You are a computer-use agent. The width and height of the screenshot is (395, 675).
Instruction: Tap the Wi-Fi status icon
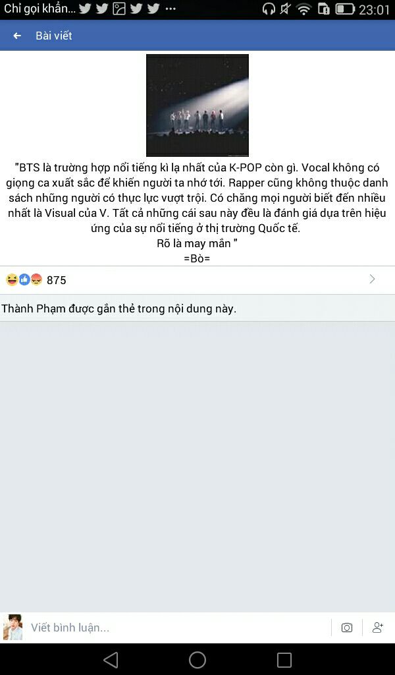click(x=304, y=9)
